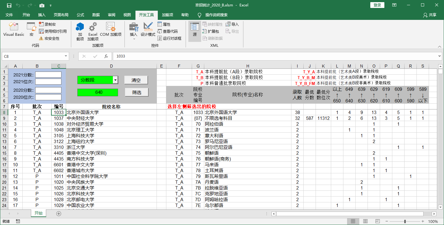Image resolution: width=444 pixels, height=225 pixels.
Task: Click the Undo arrow in title bar
Action: (x=18, y=5)
